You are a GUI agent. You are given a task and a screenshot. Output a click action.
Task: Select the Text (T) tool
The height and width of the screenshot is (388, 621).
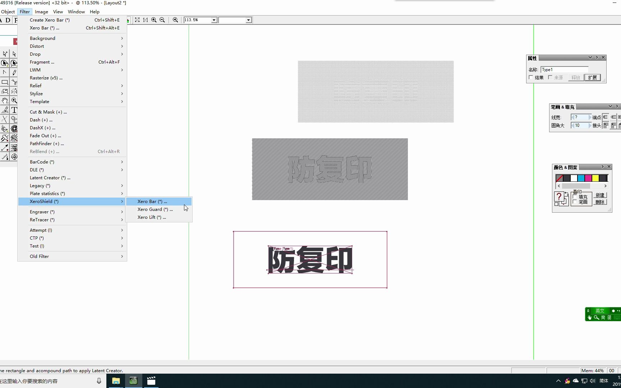14,110
